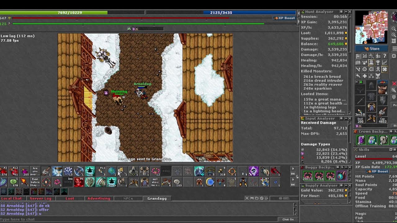This screenshot has height=223, width=397.
Task: Click the XP Boost button in the Skills panel
Action: (x=377, y=171)
